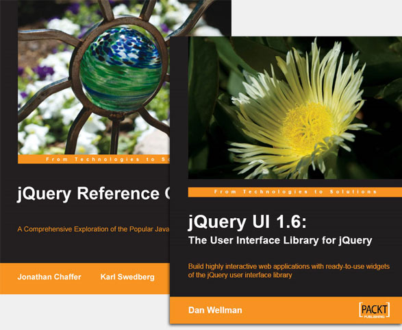Click 'A Comprehensive Exploration' tagline
This screenshot has width=402, height=330.
[x=93, y=229]
